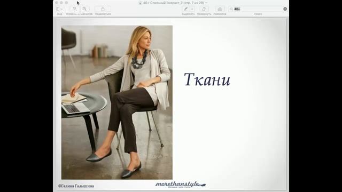The width and height of the screenshot is (342, 192).
Task: Click the yellow minimize window button
Action: click(61, 3)
